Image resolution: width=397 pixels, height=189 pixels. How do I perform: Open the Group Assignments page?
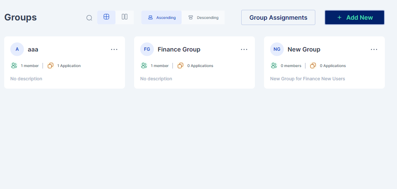click(x=278, y=17)
